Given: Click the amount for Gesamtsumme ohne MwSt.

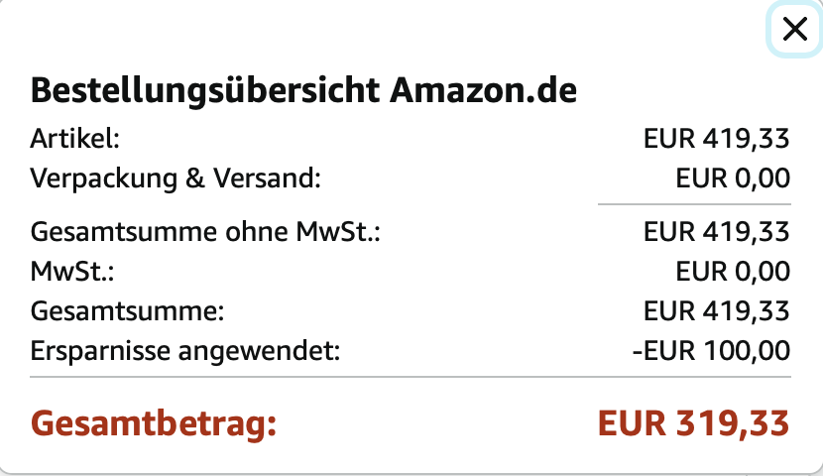Looking at the screenshot, I should pos(716,232).
